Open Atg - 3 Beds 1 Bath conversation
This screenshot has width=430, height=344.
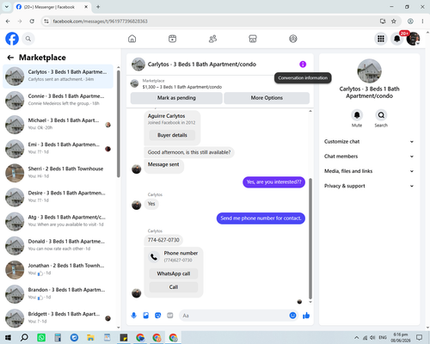tap(58, 222)
